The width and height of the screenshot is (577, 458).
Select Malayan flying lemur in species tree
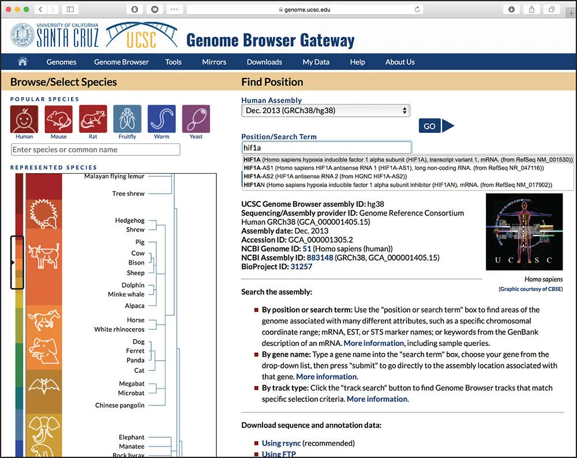pos(114,176)
